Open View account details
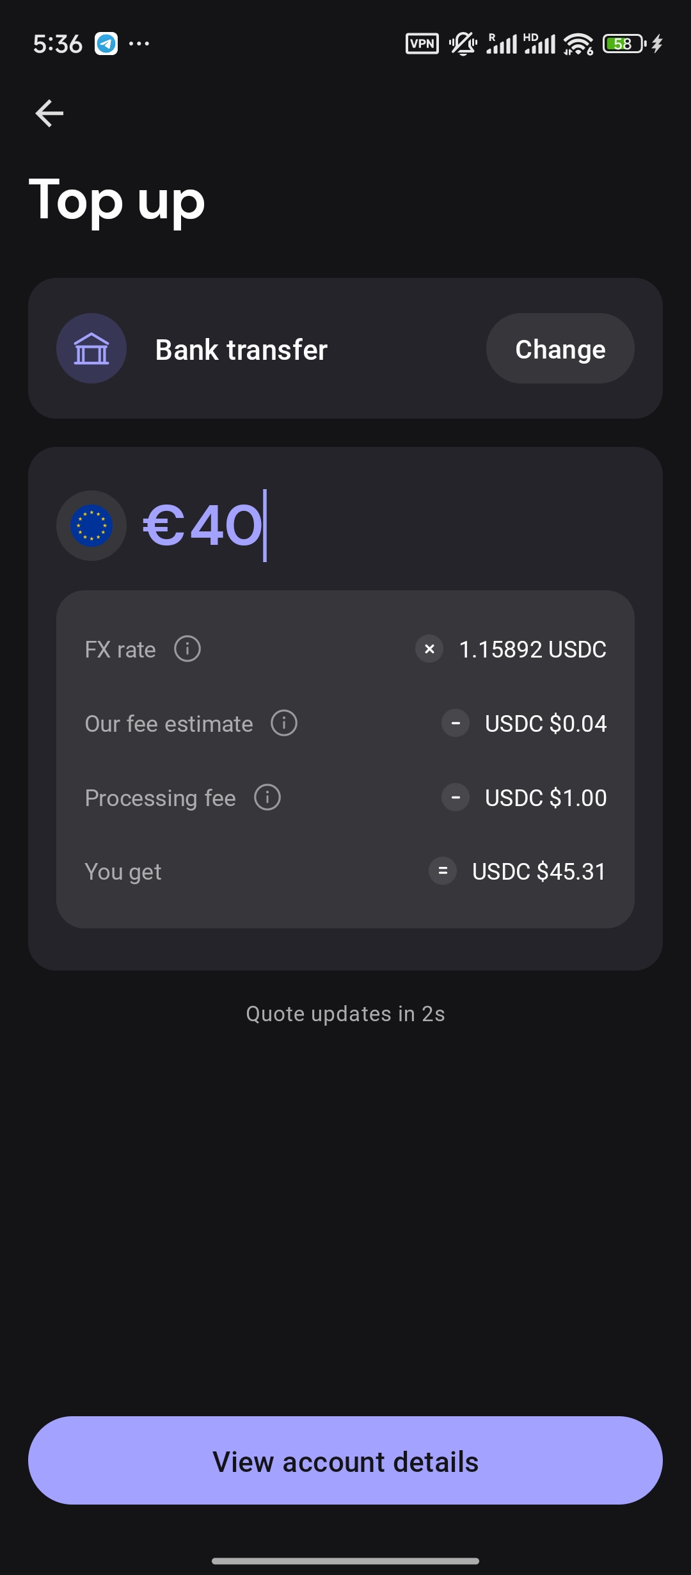The width and height of the screenshot is (691, 1575). coord(345,1460)
